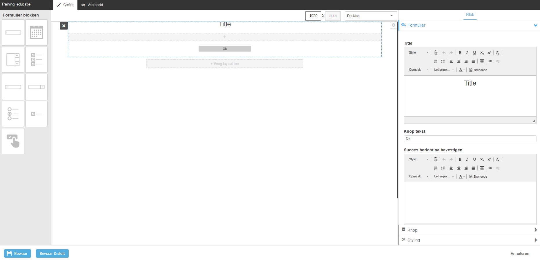Expand the Knop section
Viewport: 540px width, 260px height.
click(x=469, y=230)
